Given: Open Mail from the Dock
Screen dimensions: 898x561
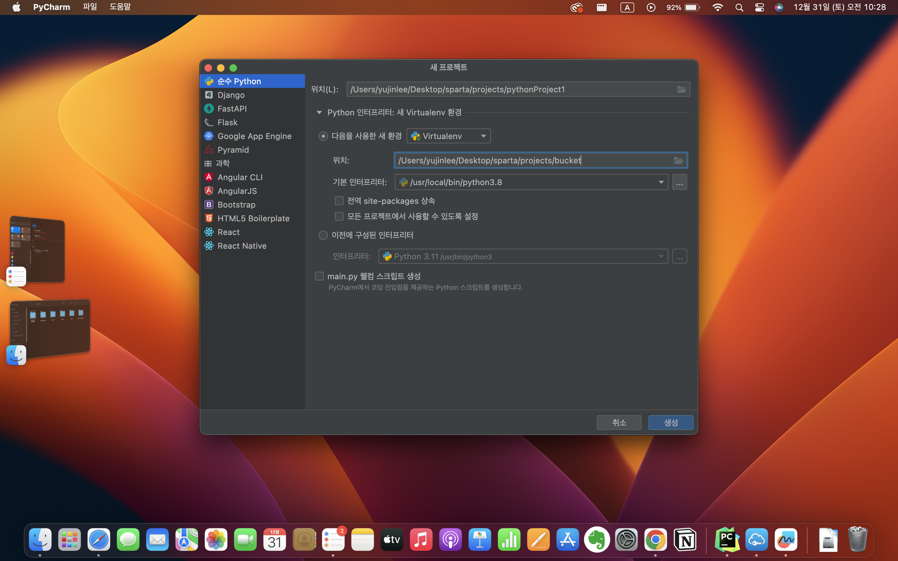Looking at the screenshot, I should click(x=157, y=539).
